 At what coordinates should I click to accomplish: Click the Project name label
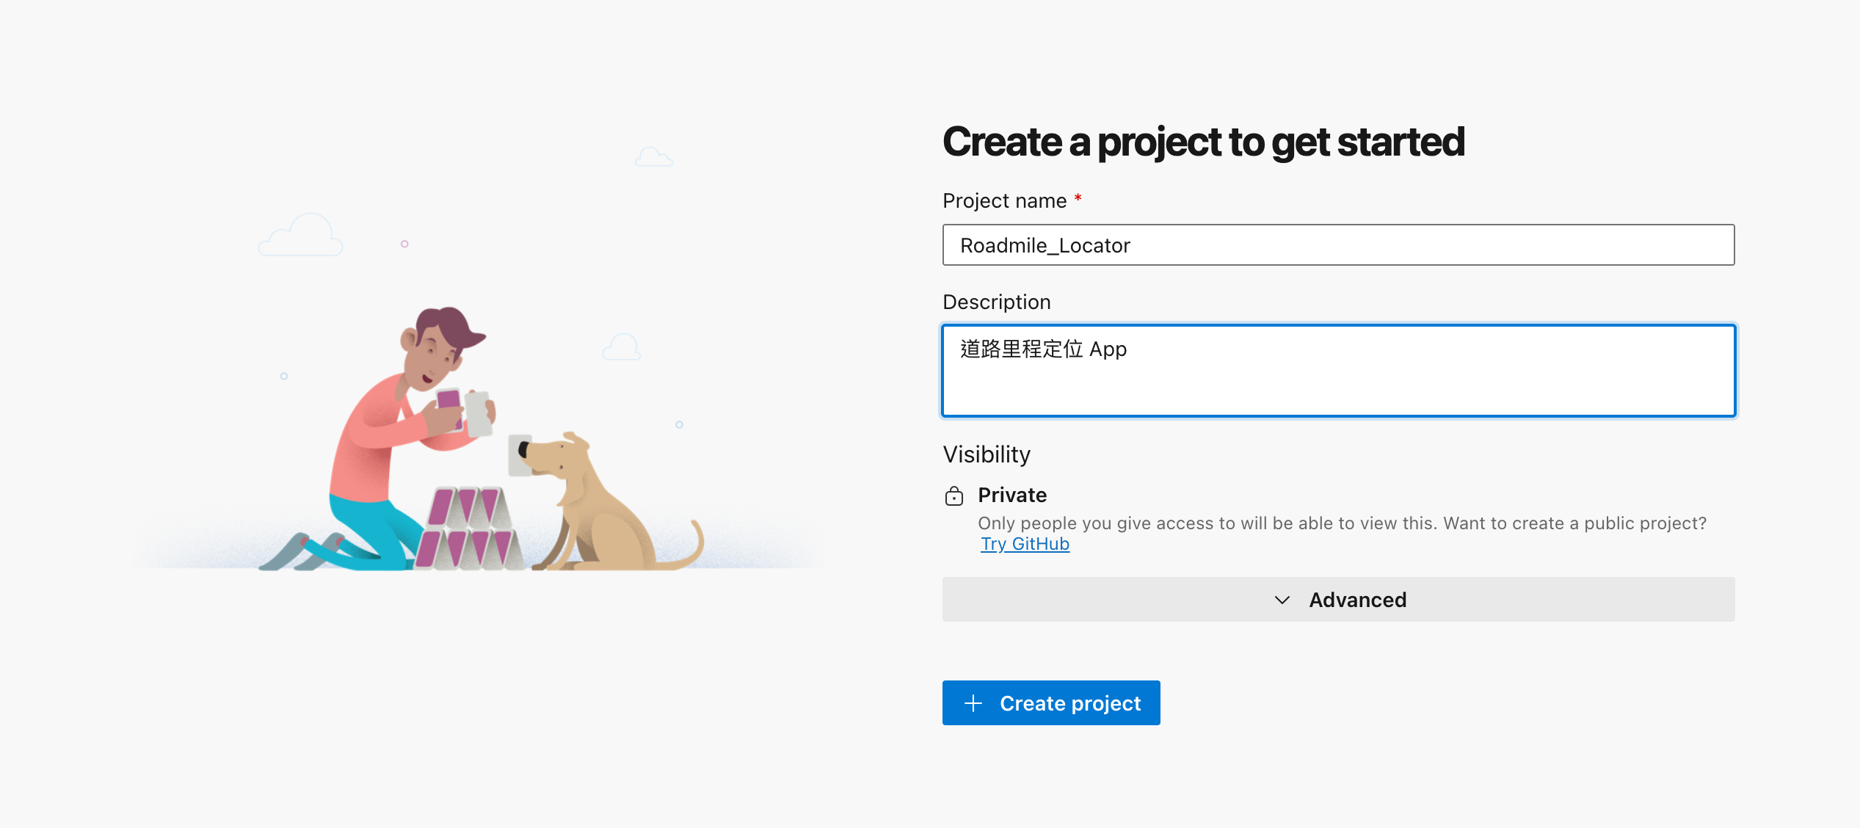point(1004,200)
